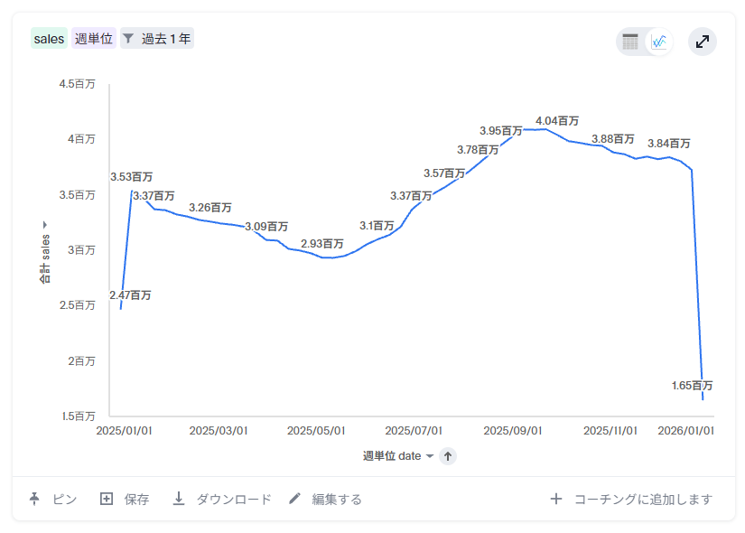
Task: Click the 編集する label
Action: point(337,499)
